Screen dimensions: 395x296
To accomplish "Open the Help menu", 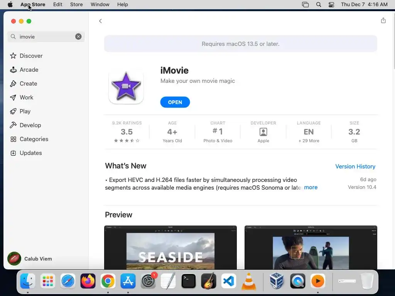I will [x=122, y=5].
